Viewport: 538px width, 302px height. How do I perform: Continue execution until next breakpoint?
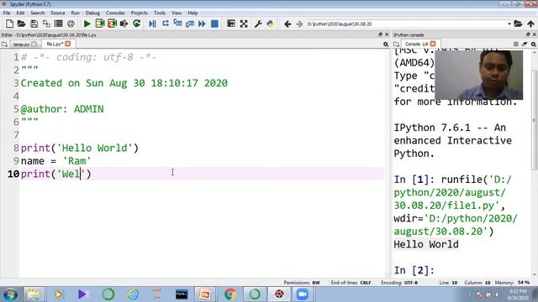coord(202,23)
